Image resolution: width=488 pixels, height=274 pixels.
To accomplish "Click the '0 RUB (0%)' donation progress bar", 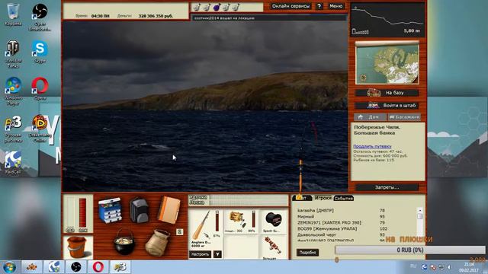I will pyautogui.click(x=410, y=250).
